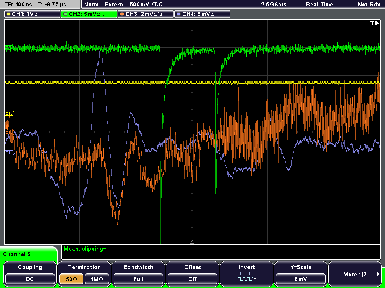Image resolution: width=385 pixels, height=288 pixels.
Task: Click the Norm trigger mode label
Action: tap(91, 4)
